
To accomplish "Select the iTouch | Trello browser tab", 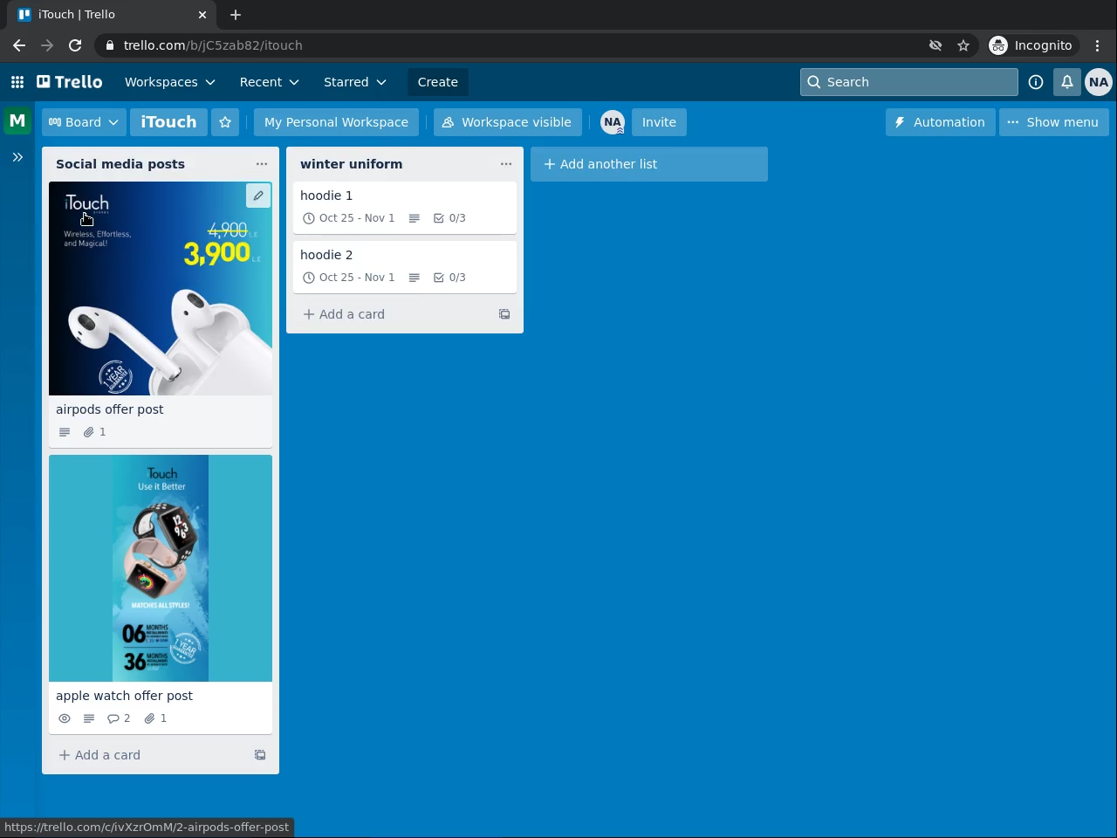I will (113, 15).
